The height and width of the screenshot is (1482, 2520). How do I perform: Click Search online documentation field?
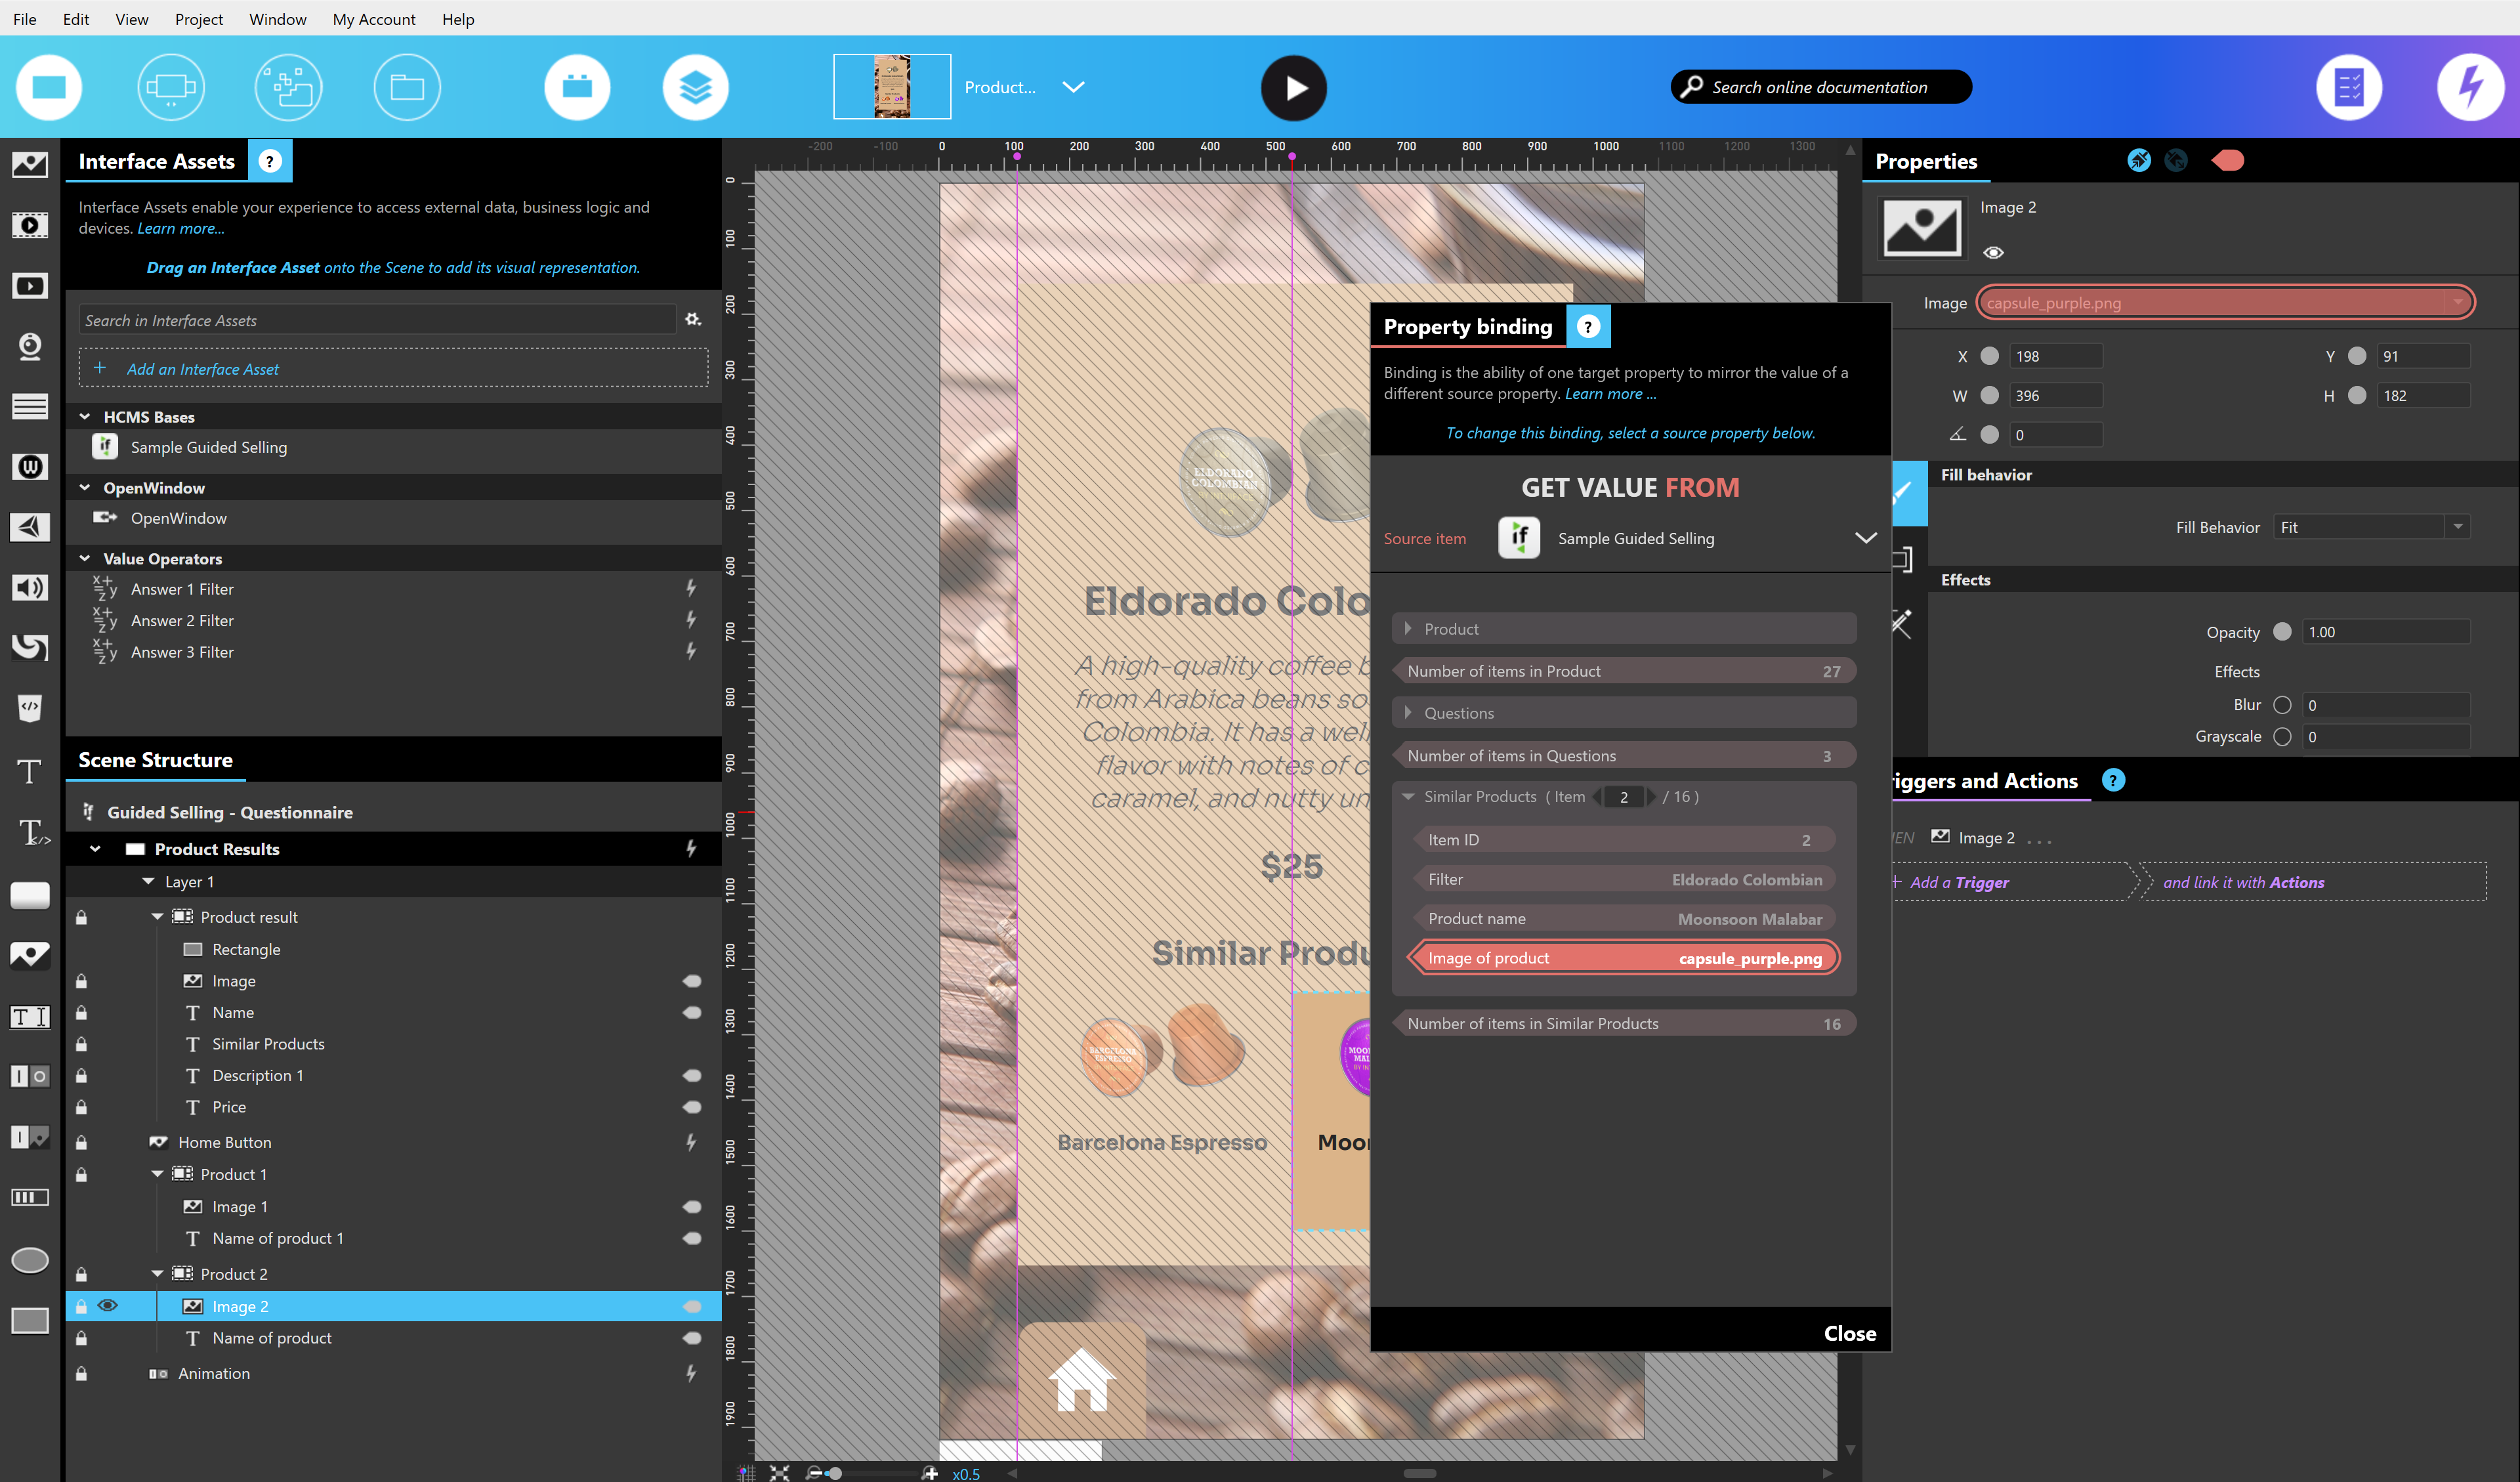point(1820,87)
